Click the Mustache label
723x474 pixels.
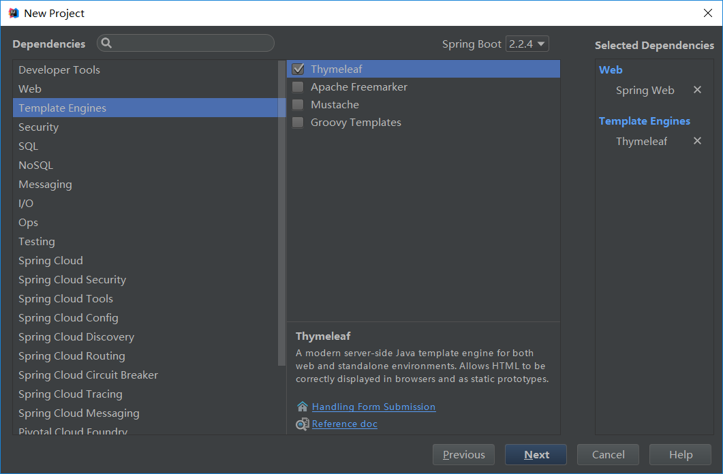click(x=335, y=105)
